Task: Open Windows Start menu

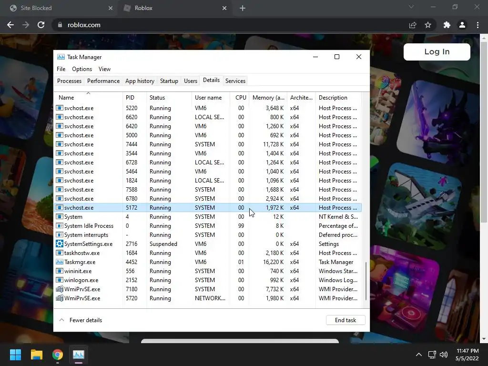Action: point(15,355)
